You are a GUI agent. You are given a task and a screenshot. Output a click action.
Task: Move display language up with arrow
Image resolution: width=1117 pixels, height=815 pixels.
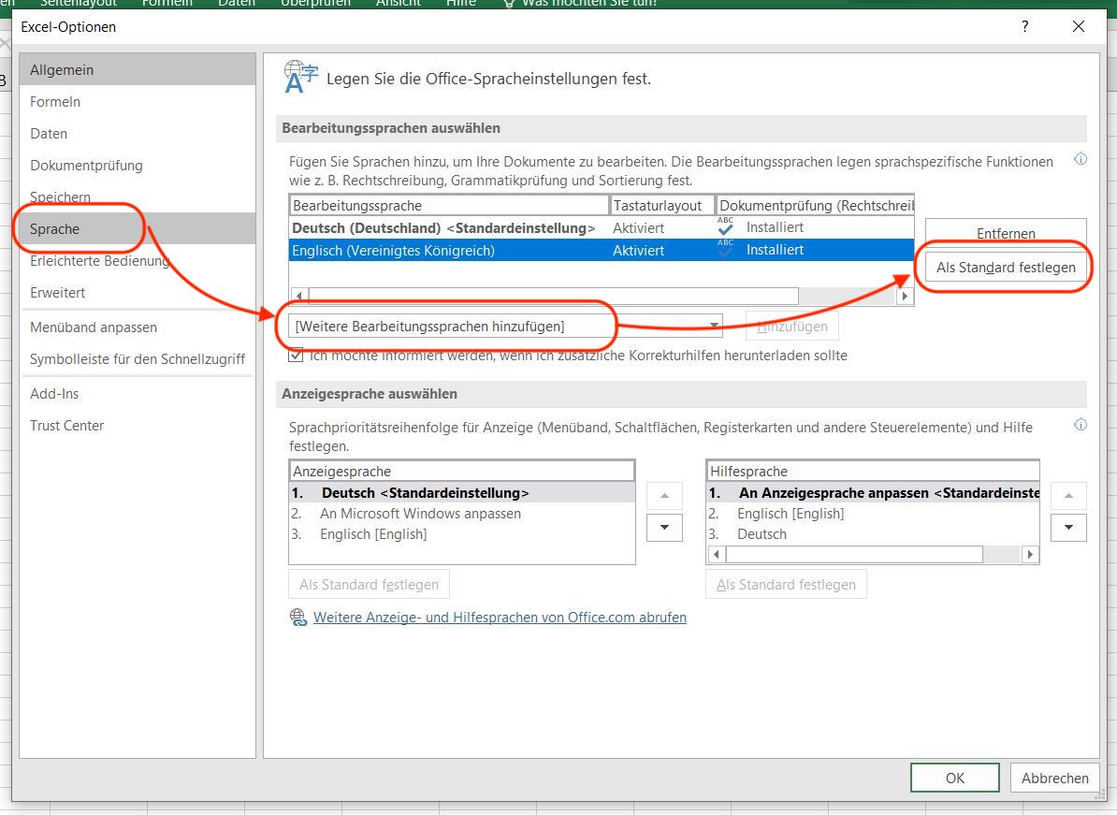(x=664, y=496)
